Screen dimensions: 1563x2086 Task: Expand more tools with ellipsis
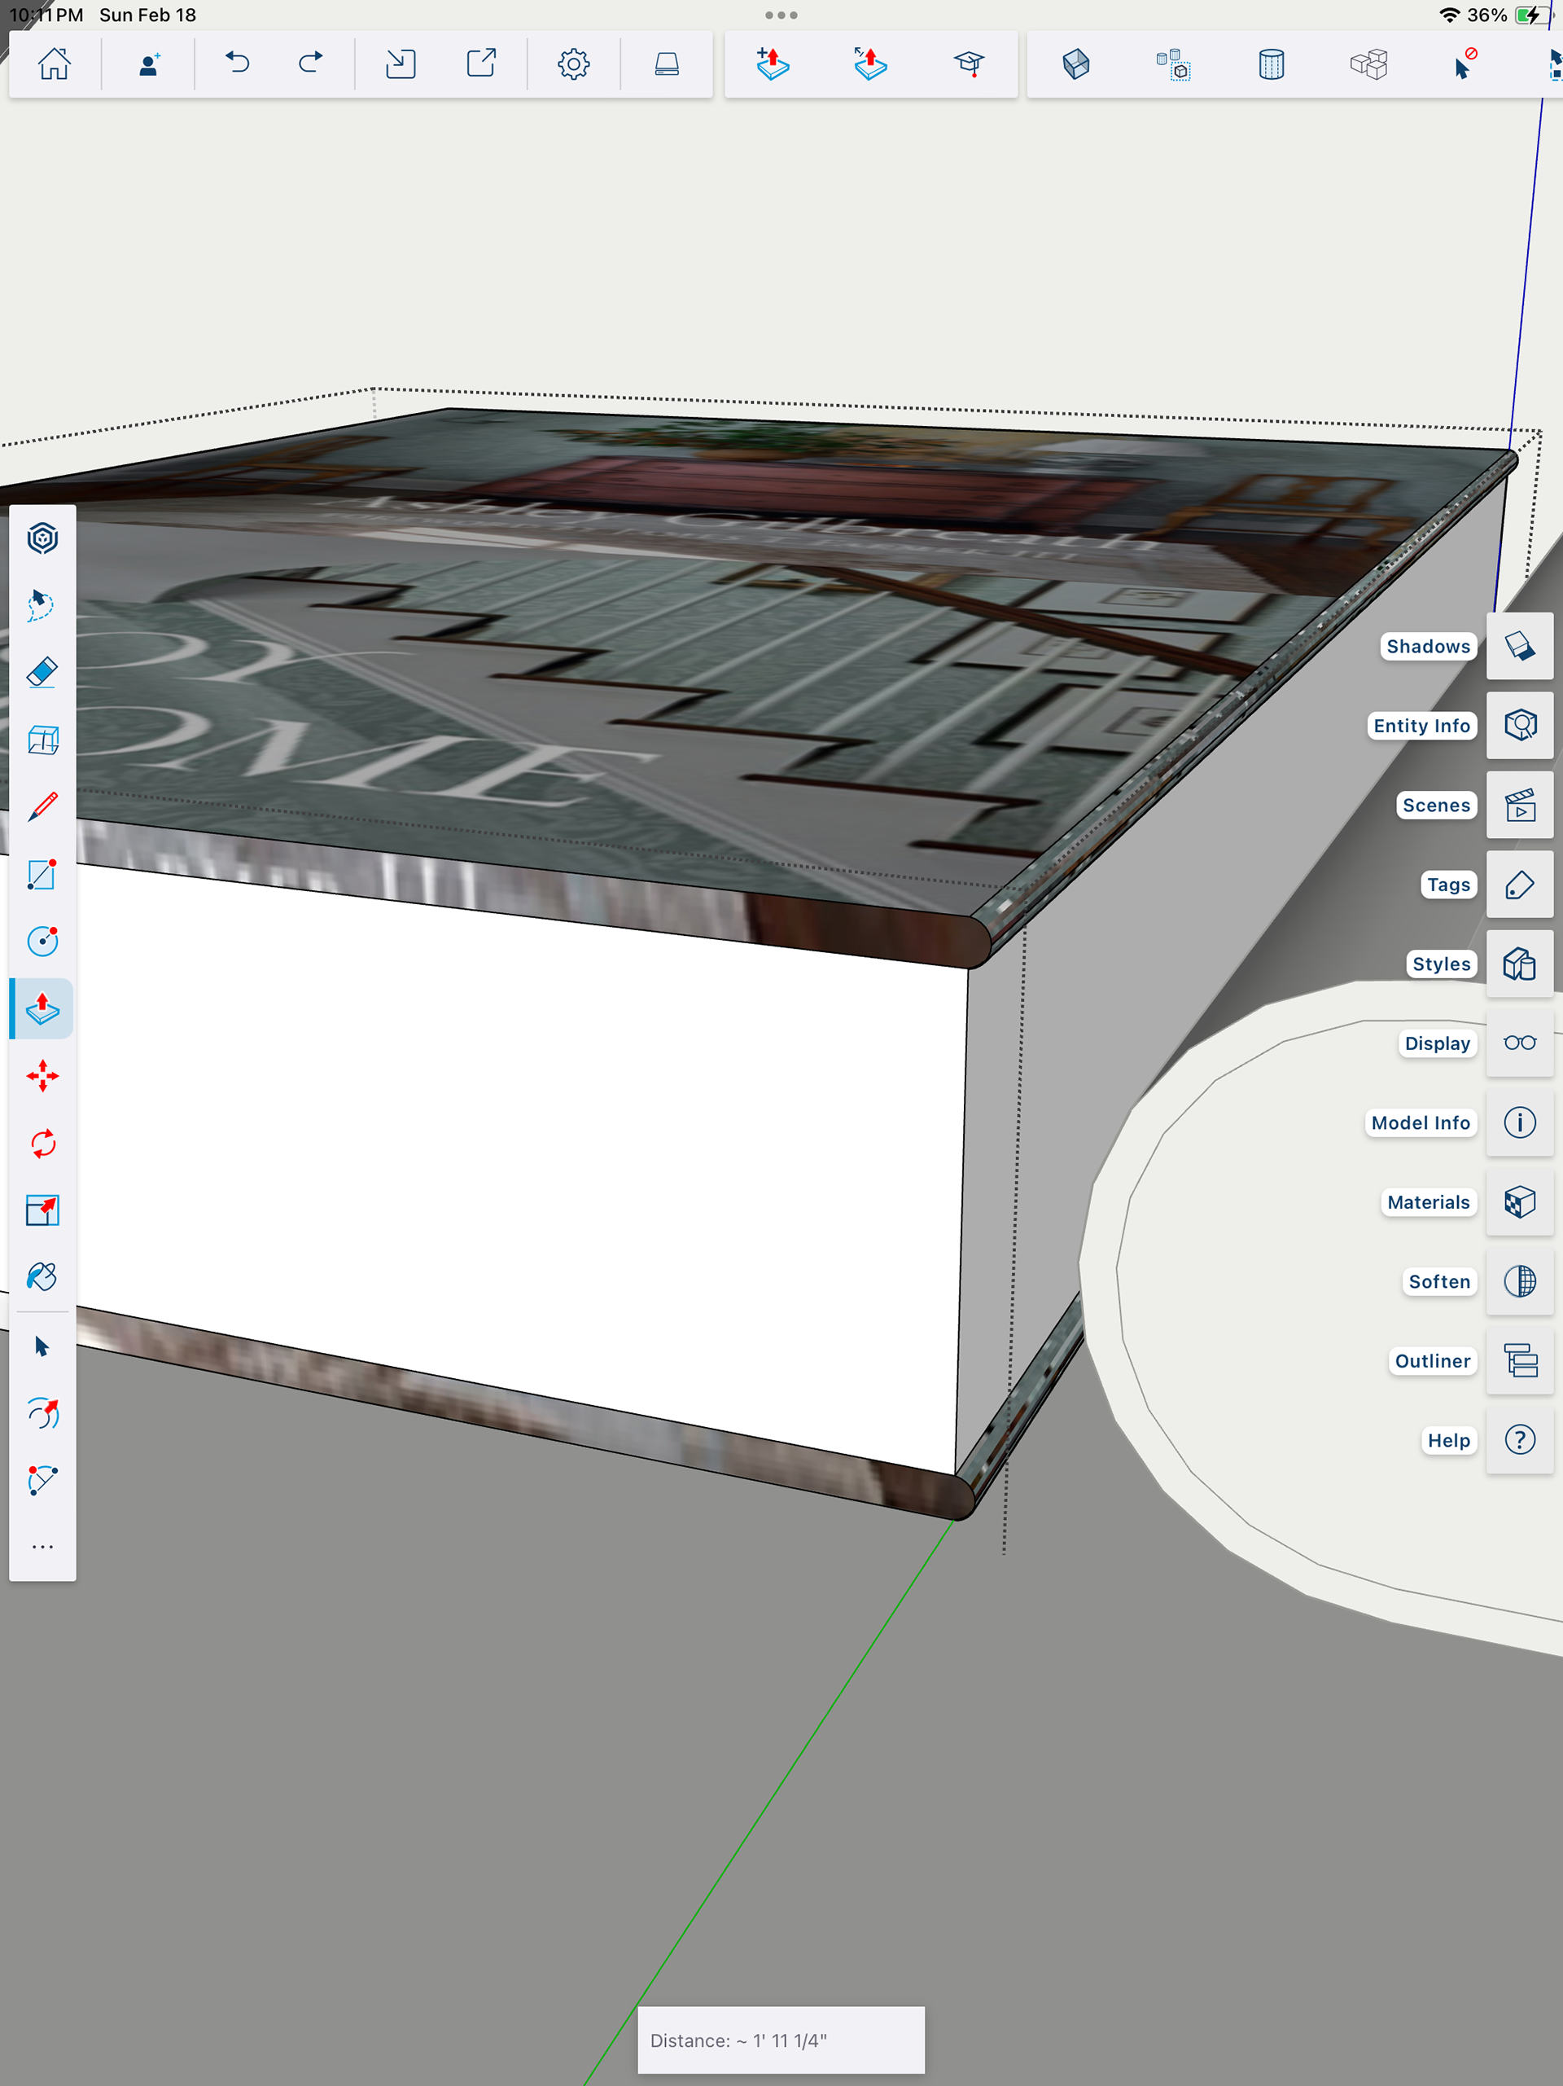[42, 1547]
